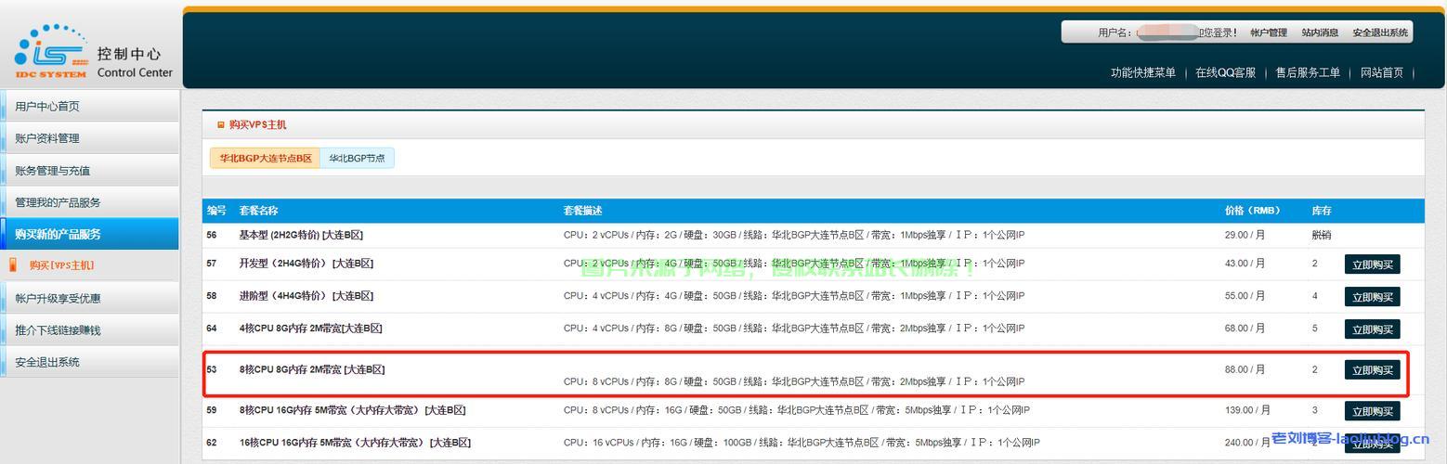This screenshot has height=464, width=1447.
Task: Click the 88.00 / 月 price cell
Action: [1245, 369]
